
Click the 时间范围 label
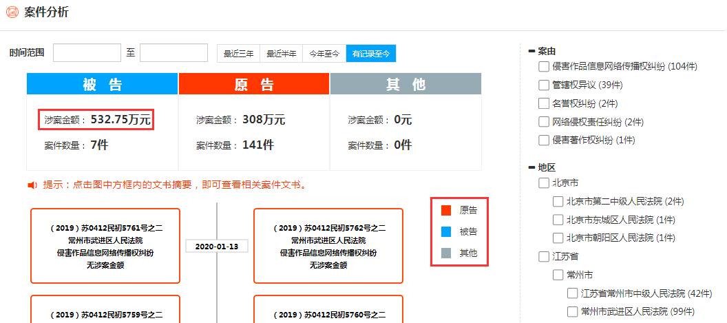click(x=27, y=53)
